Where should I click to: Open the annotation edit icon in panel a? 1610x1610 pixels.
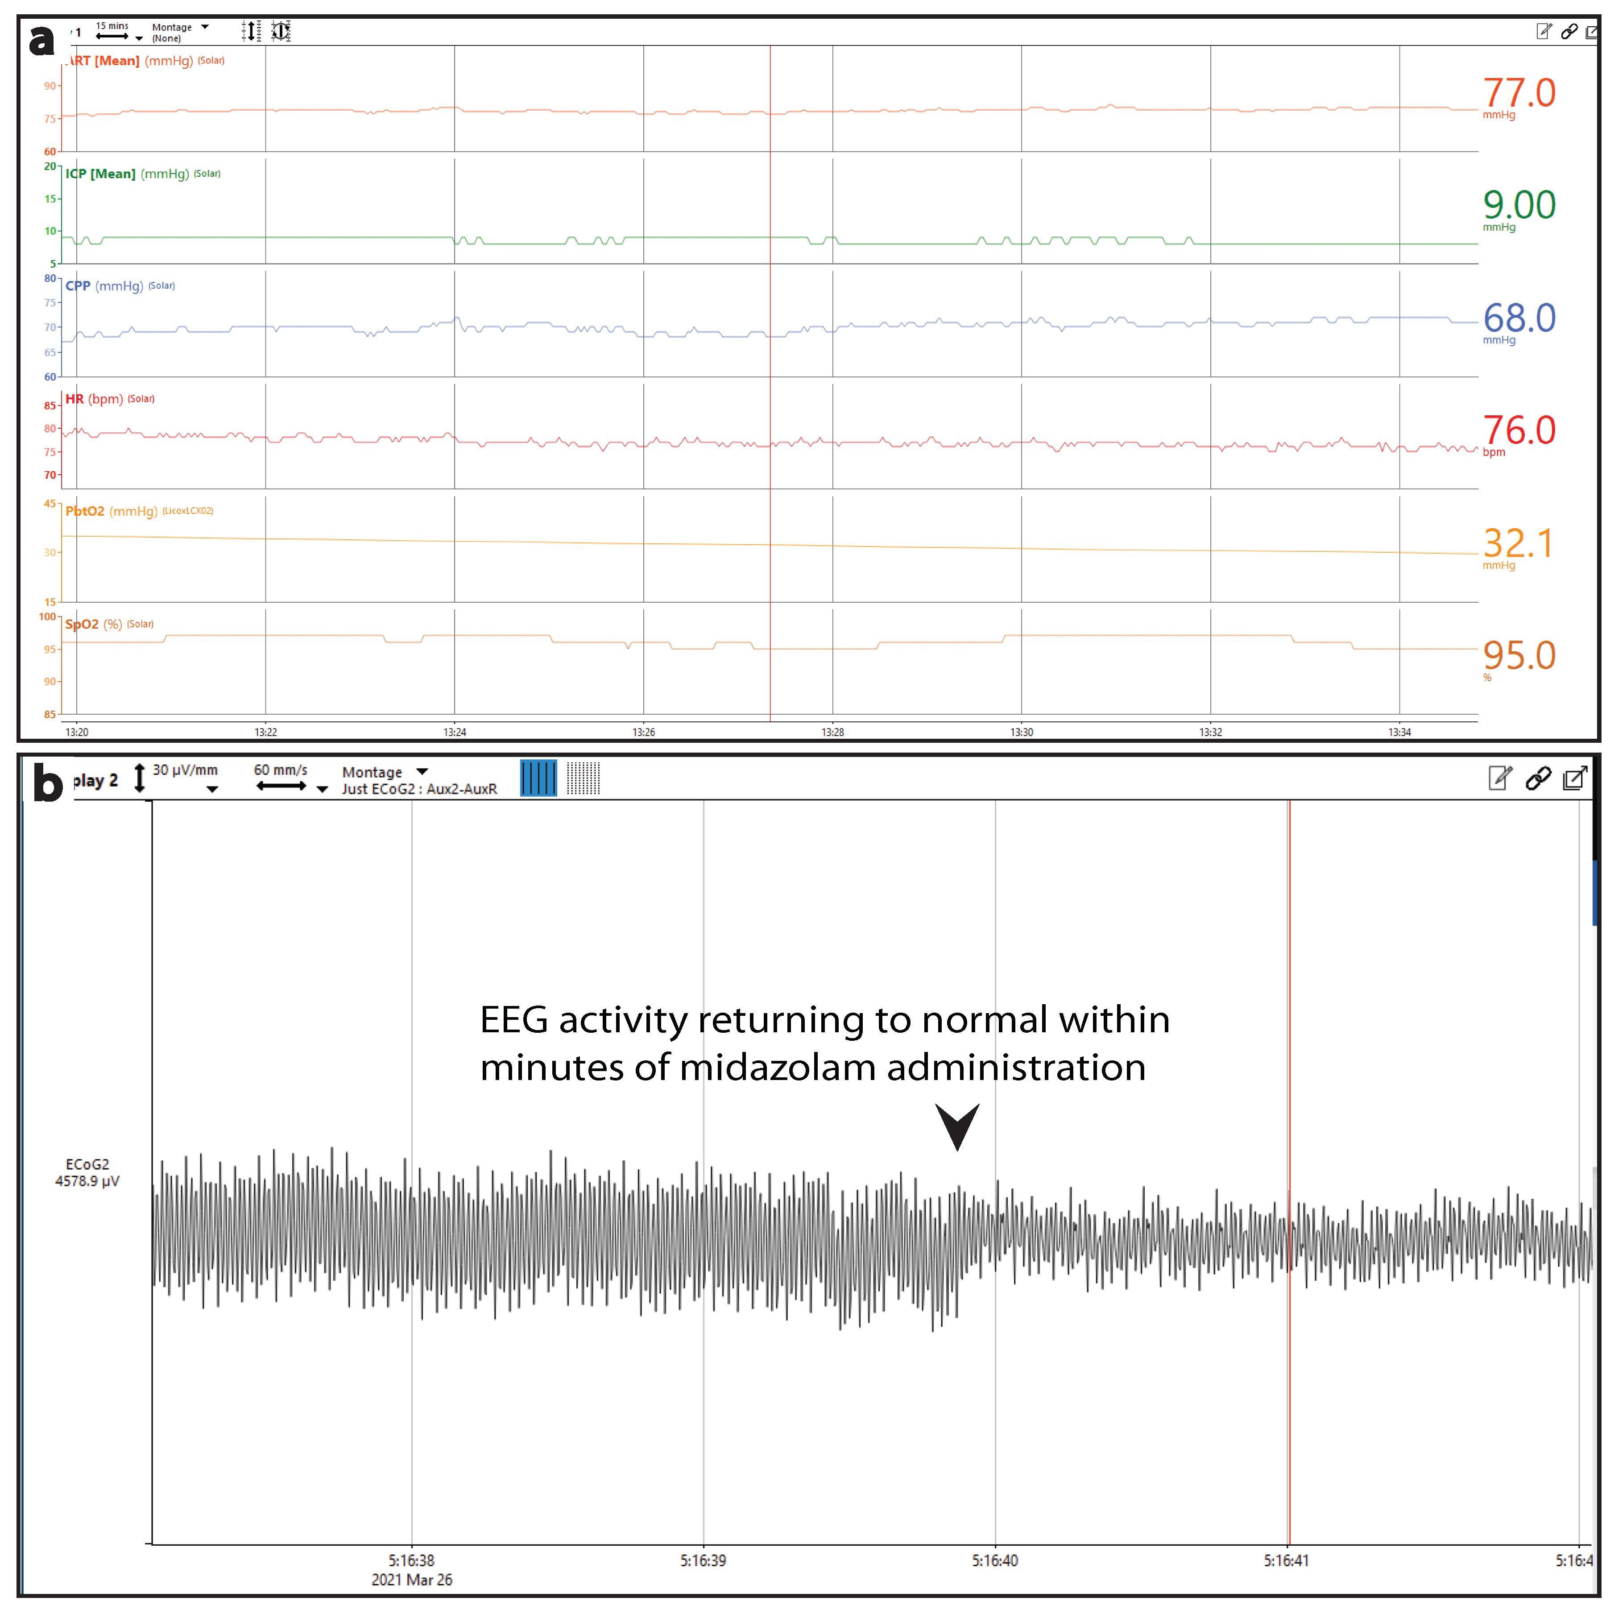pyautogui.click(x=1544, y=32)
